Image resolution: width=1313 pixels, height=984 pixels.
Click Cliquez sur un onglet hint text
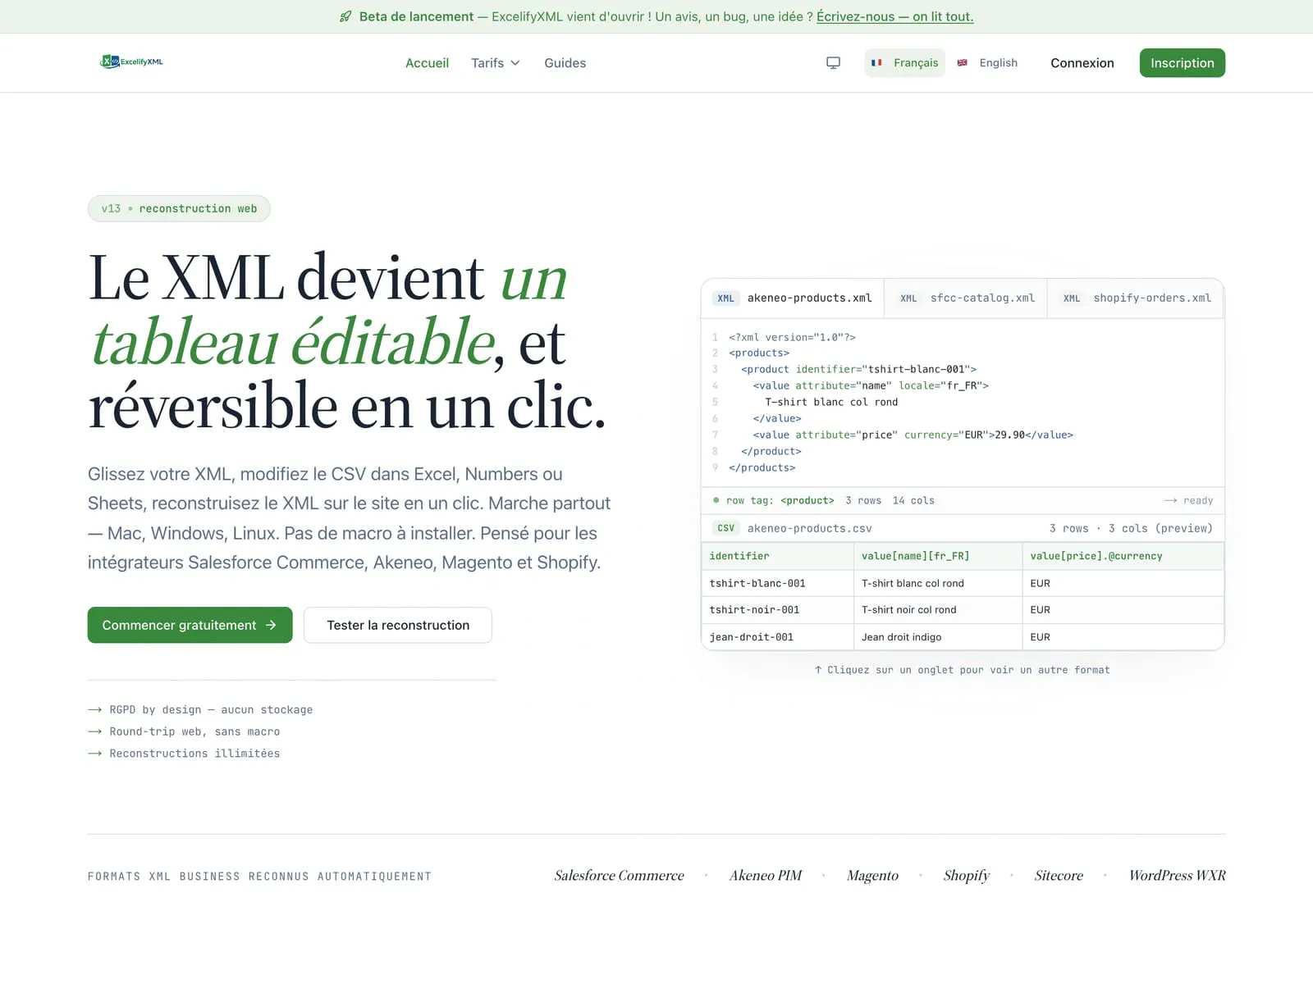point(962,670)
